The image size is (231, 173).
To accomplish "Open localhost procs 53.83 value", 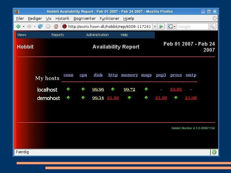I will tap(176, 89).
